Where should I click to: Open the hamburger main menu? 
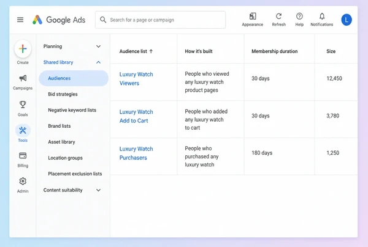pos(20,20)
